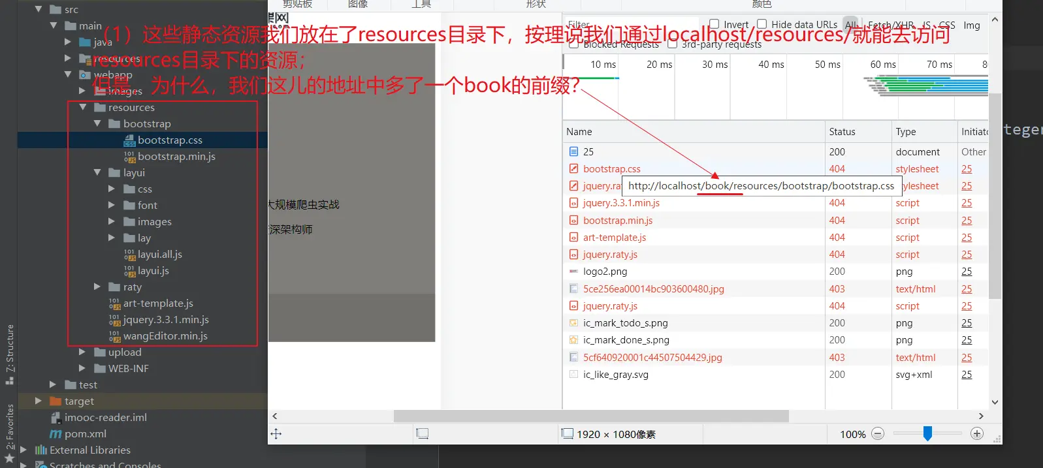Click the Paint vertical scrollbar thumb
1043x468 pixels.
[x=995, y=196]
